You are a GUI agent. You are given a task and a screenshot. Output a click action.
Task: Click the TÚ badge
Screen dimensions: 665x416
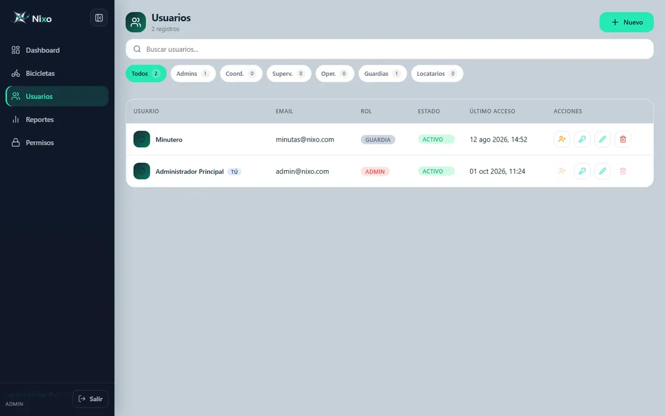pyautogui.click(x=234, y=171)
